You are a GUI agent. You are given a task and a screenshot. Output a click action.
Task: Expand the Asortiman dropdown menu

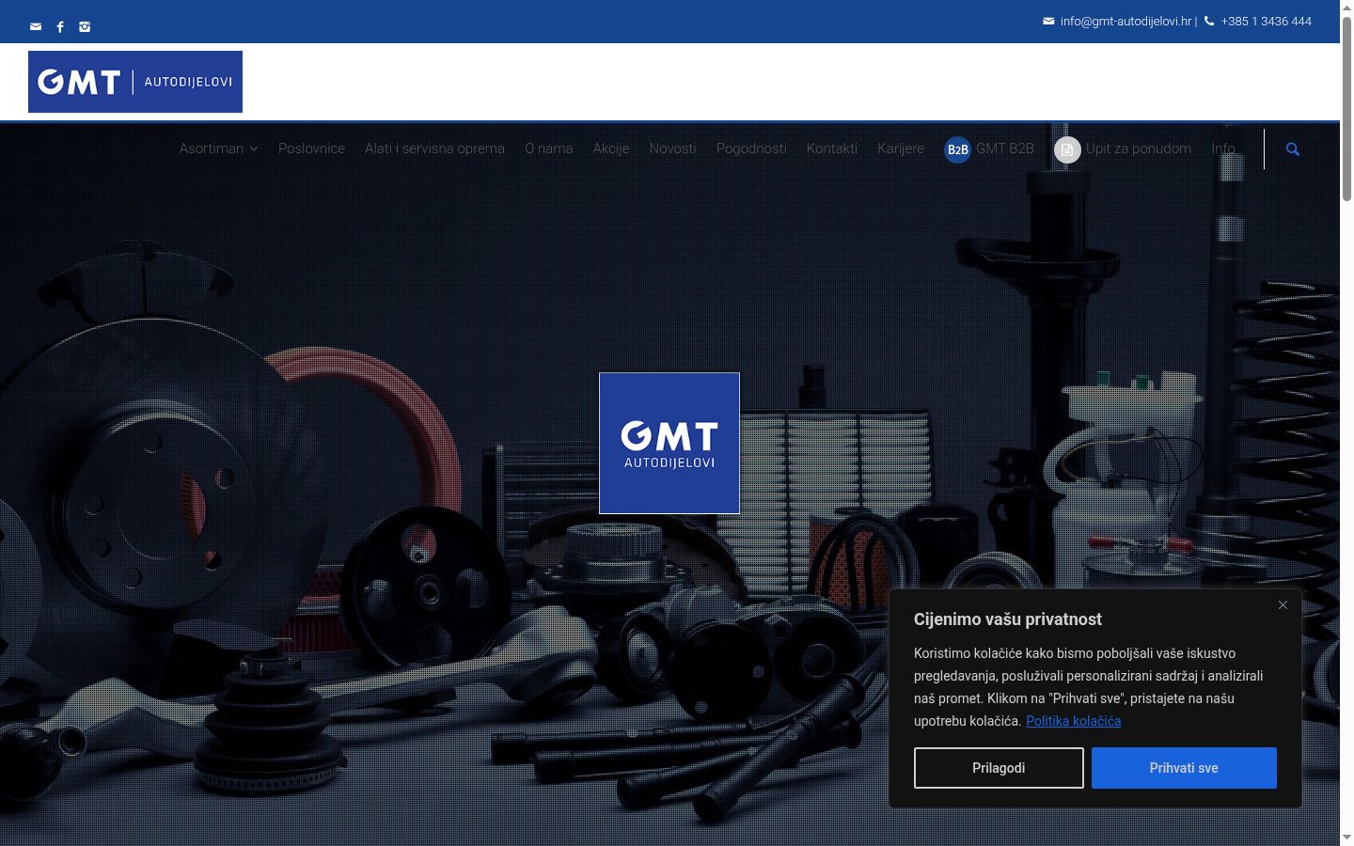pyautogui.click(x=218, y=149)
